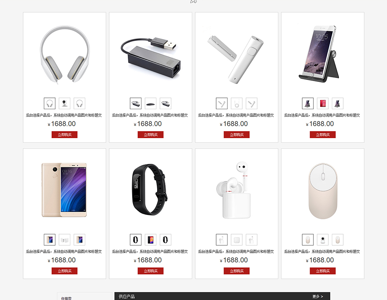This screenshot has height=300, width=387.
Task: Open the gold smartphone product image
Action: [x=64, y=190]
